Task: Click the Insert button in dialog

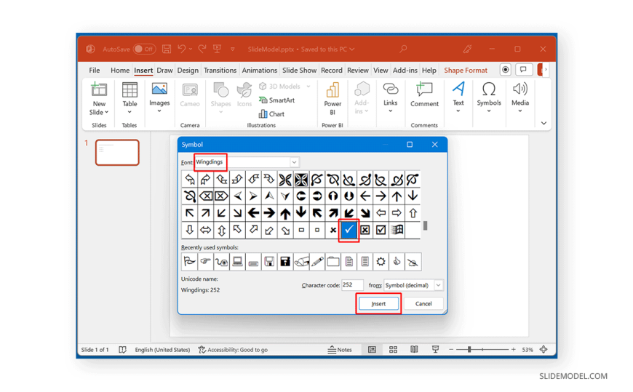Action: coord(378,303)
